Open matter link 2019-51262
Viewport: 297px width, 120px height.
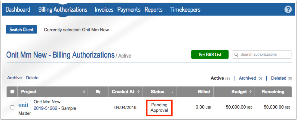(x=45, y=108)
